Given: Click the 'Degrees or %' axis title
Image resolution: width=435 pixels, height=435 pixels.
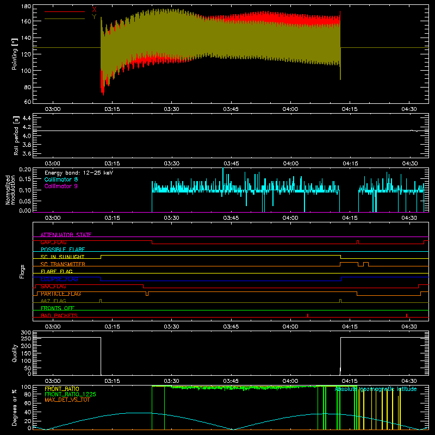Looking at the screenshot, I should (x=15, y=407).
